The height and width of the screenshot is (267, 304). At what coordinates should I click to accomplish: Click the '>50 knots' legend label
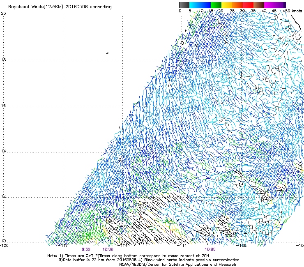coord(292,11)
